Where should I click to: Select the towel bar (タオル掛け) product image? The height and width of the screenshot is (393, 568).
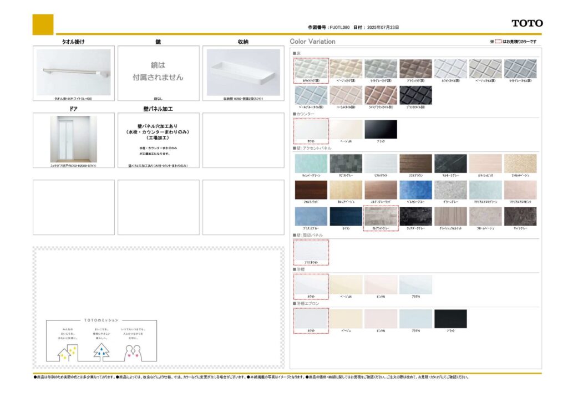coord(74,72)
